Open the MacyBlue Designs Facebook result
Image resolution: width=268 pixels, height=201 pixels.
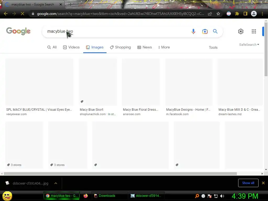tap(189, 82)
